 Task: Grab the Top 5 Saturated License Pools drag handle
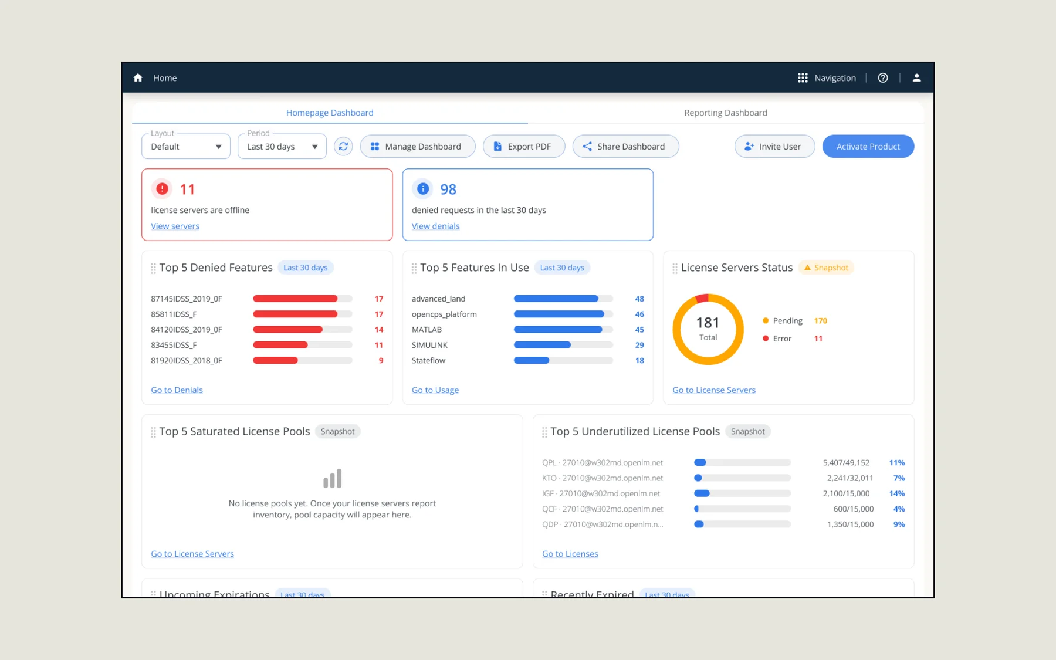[x=153, y=432]
